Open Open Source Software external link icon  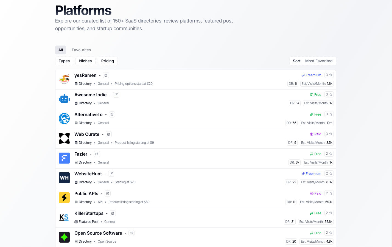(131, 233)
